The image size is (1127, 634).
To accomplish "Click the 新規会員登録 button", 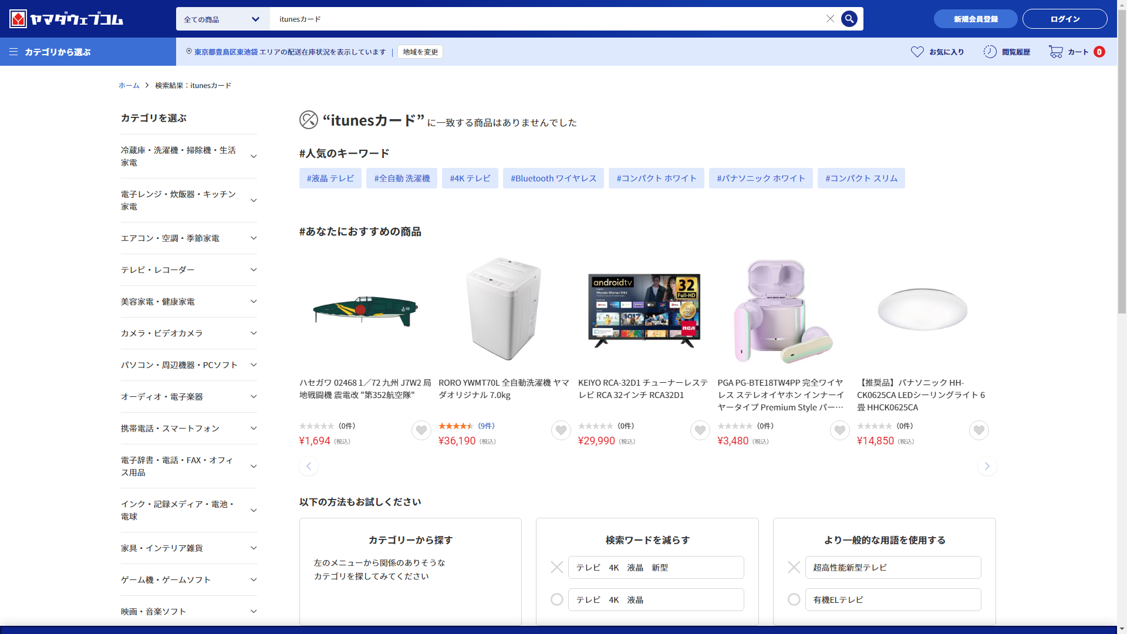I will (975, 19).
